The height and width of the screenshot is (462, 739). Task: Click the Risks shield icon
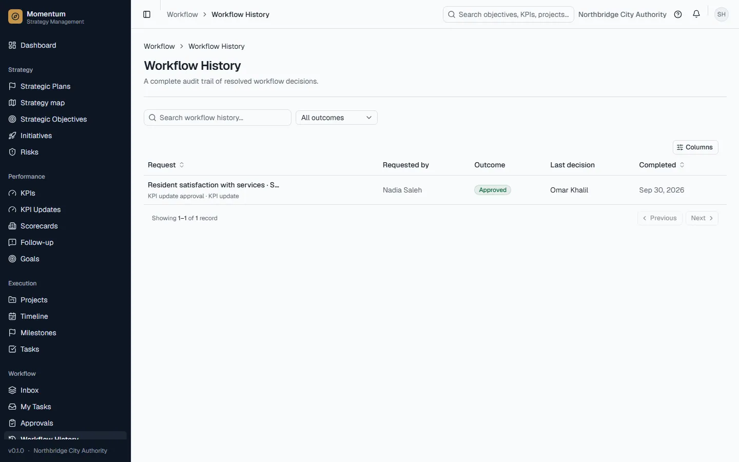tap(12, 152)
